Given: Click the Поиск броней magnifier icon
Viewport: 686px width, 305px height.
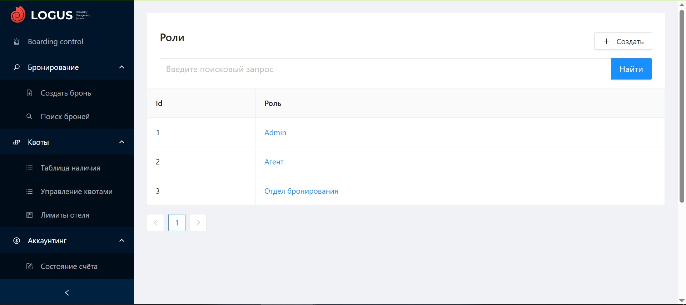Looking at the screenshot, I should (x=30, y=117).
